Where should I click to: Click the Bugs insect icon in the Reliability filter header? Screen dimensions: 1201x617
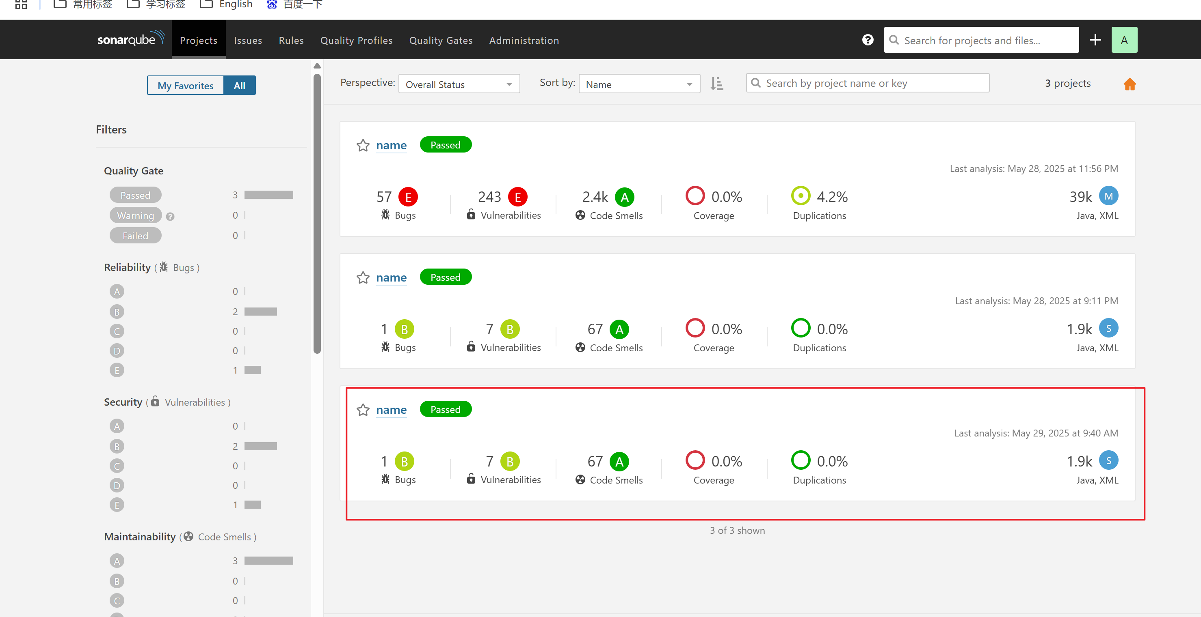(x=163, y=267)
